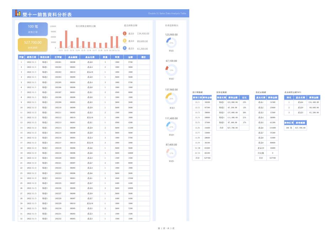Select the yellow rank 2 badge icon
333x235 pixels.
tap(125, 41)
